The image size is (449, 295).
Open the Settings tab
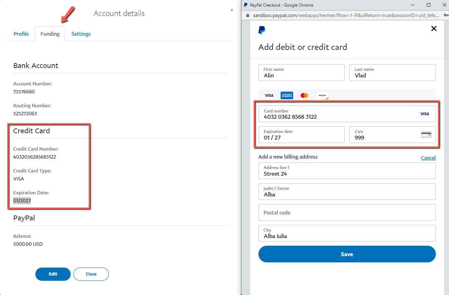point(81,34)
